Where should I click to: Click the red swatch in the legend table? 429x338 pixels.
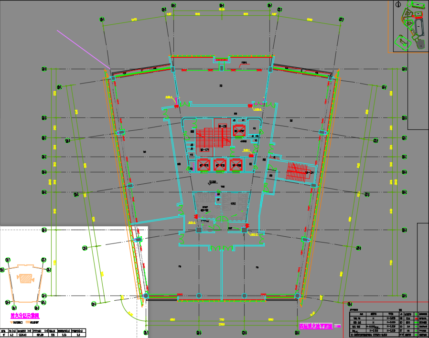[417, 318]
